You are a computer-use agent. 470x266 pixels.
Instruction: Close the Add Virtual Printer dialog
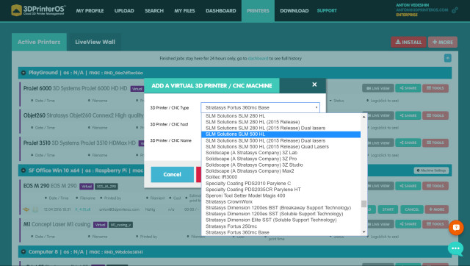[314, 85]
